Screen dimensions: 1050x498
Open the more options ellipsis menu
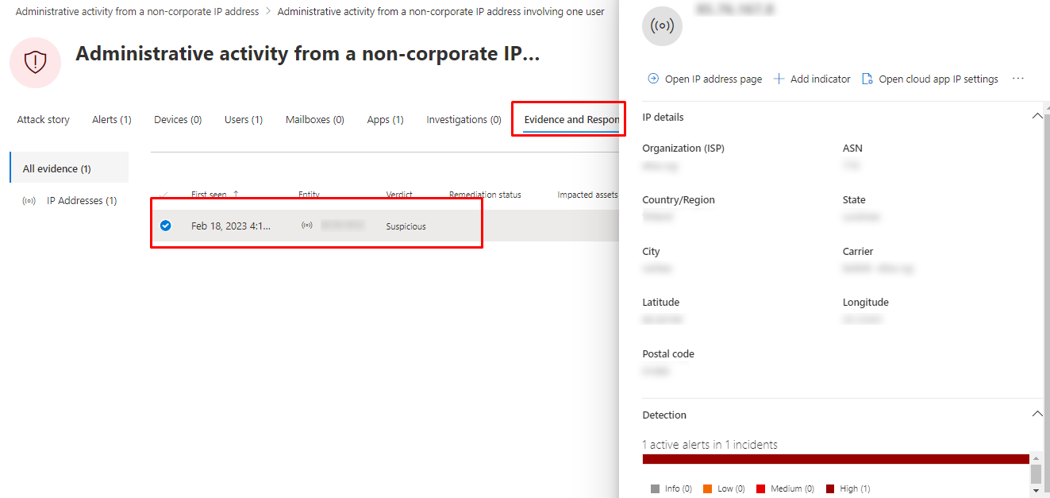(x=1018, y=79)
